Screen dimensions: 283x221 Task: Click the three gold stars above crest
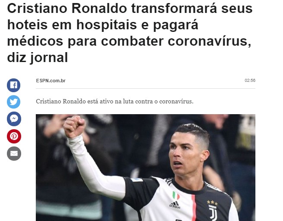[212, 202]
